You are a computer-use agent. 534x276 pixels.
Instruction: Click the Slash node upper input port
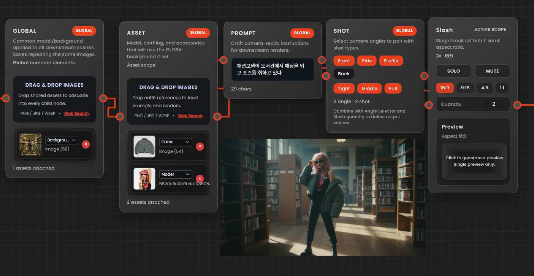click(x=425, y=76)
